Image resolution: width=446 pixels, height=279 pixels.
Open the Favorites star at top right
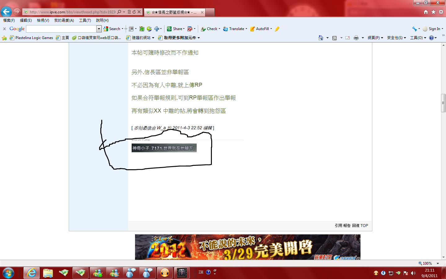point(433,12)
